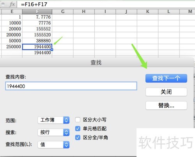195x157 pixels.
Task: Open the 搜索 dropdown arrows
Action: coord(66,132)
